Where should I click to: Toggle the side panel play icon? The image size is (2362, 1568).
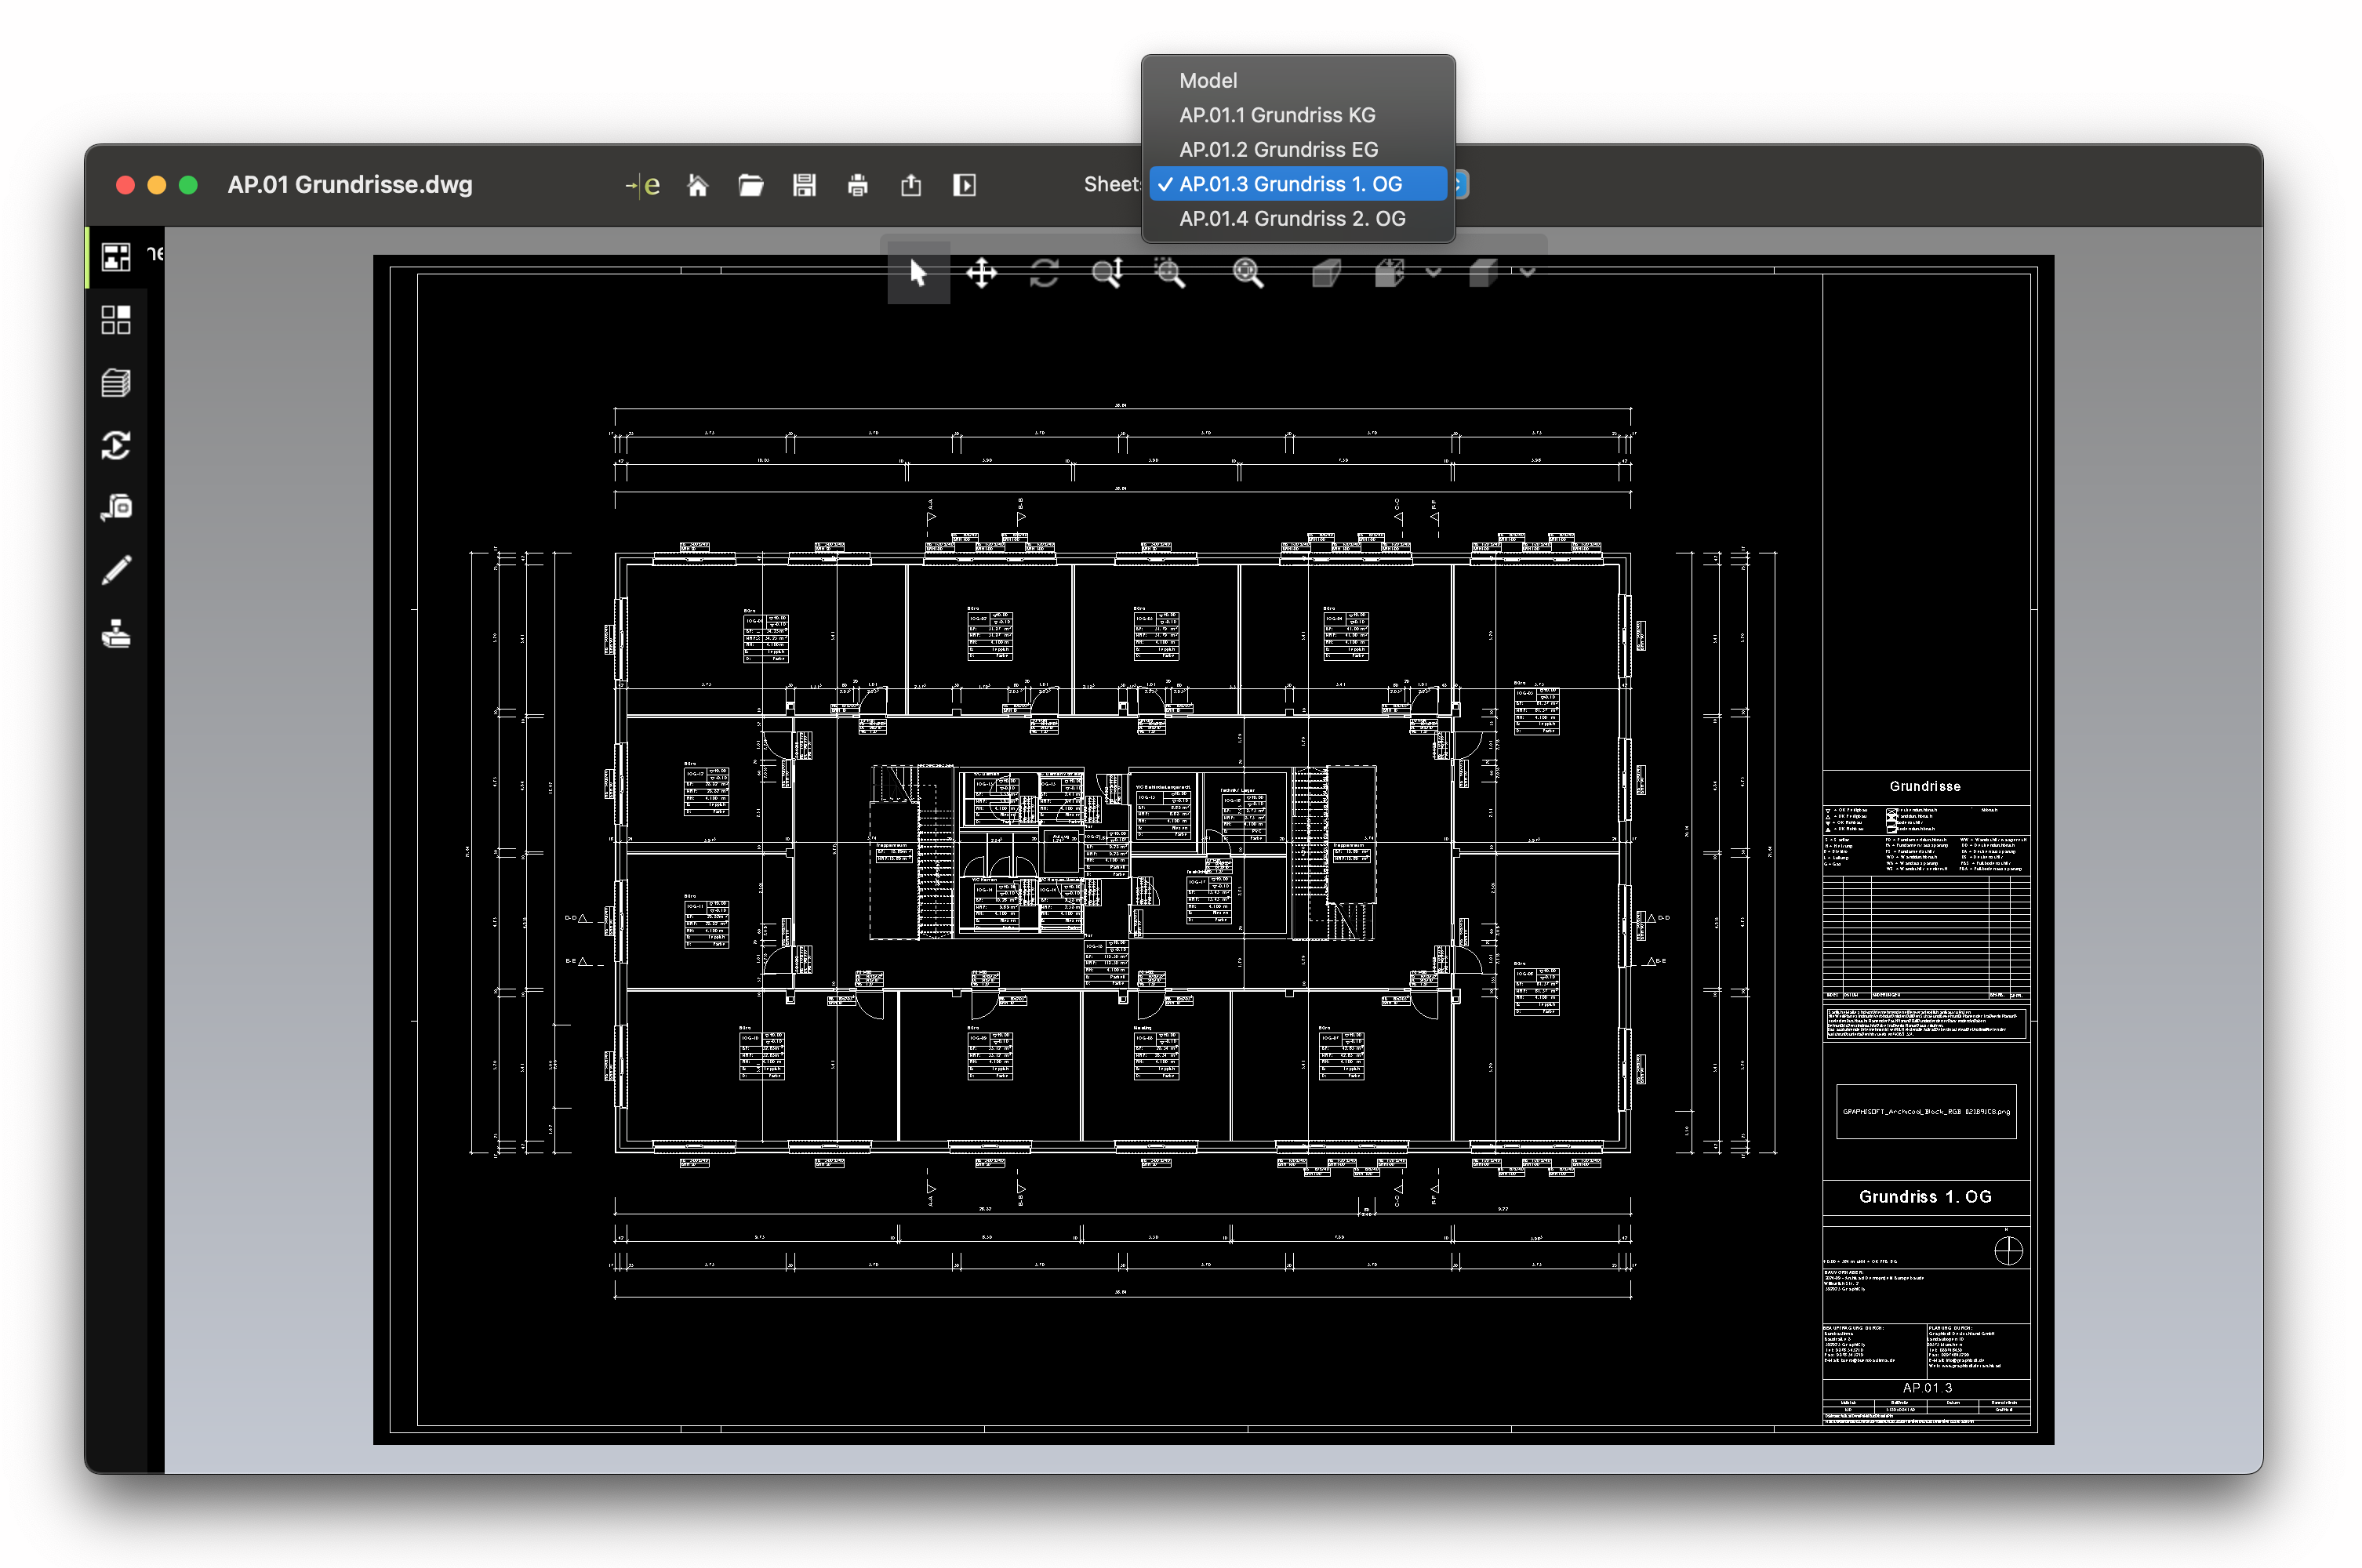964,185
